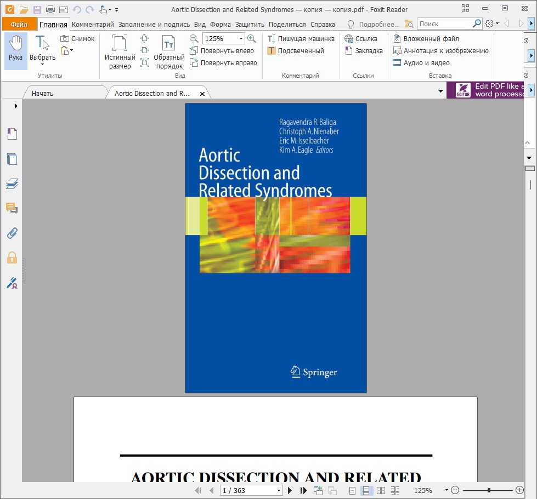This screenshot has width=537, height=499.
Task: Click the open folder icon in title bar
Action: pos(24,9)
